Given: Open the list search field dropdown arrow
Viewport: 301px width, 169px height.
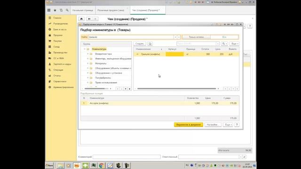Looking at the screenshot, I should (x=218, y=44).
